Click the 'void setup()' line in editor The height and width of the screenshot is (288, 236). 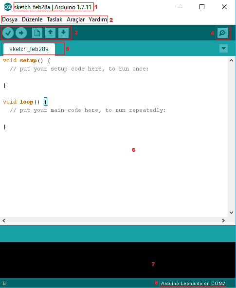(26, 60)
